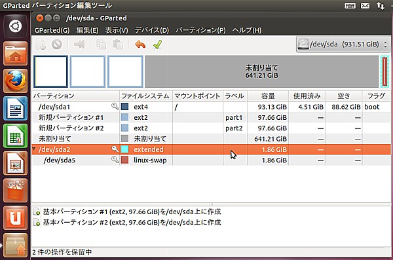Sort by 空き column header
Image resolution: width=393 pixels, height=260 pixels.
344,96
